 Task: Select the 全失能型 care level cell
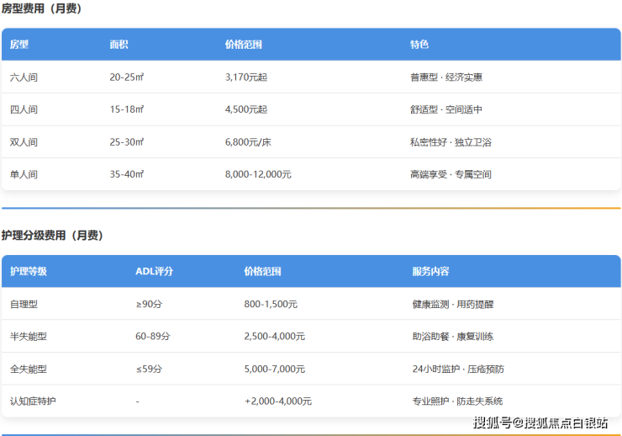(x=28, y=369)
